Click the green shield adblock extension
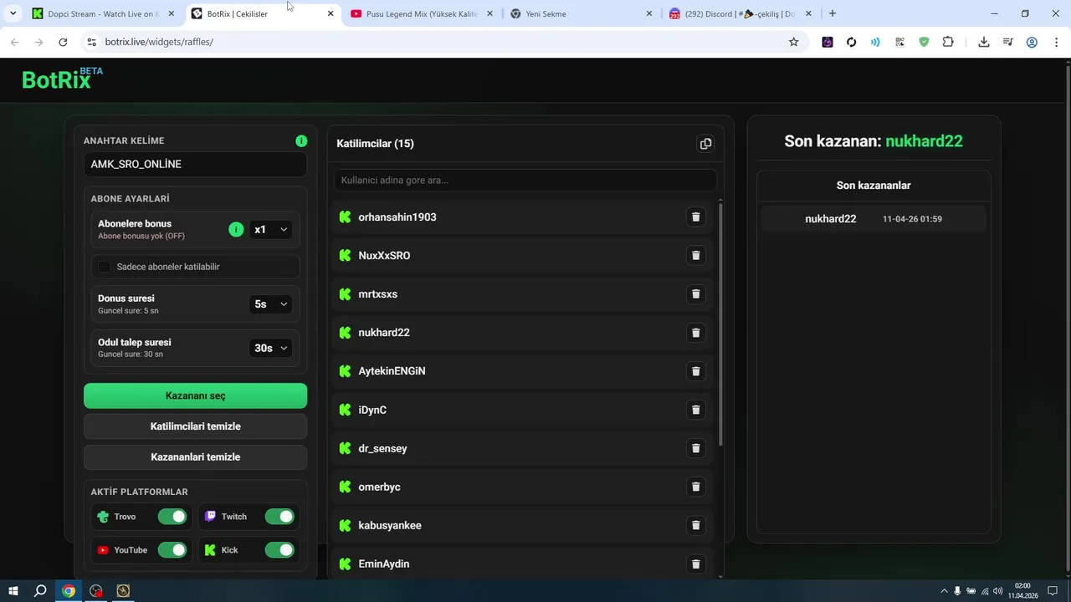The width and height of the screenshot is (1071, 602). click(924, 42)
